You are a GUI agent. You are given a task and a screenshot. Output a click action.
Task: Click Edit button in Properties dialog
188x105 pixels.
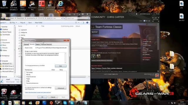click(x=61, y=66)
